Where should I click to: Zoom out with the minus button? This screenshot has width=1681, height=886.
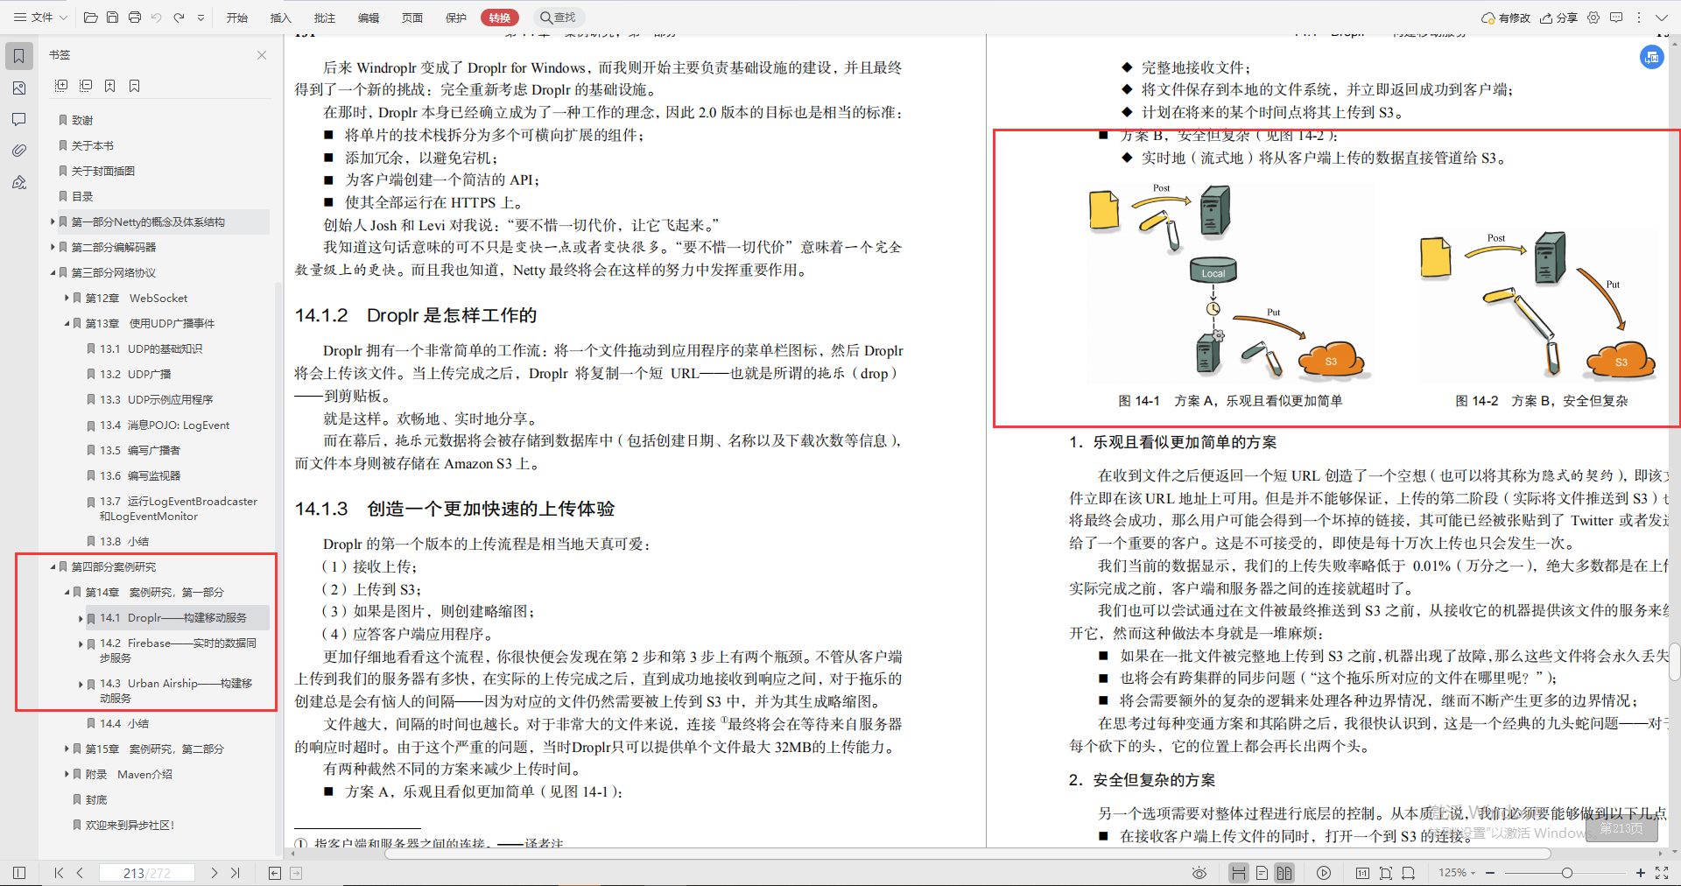(x=1490, y=873)
